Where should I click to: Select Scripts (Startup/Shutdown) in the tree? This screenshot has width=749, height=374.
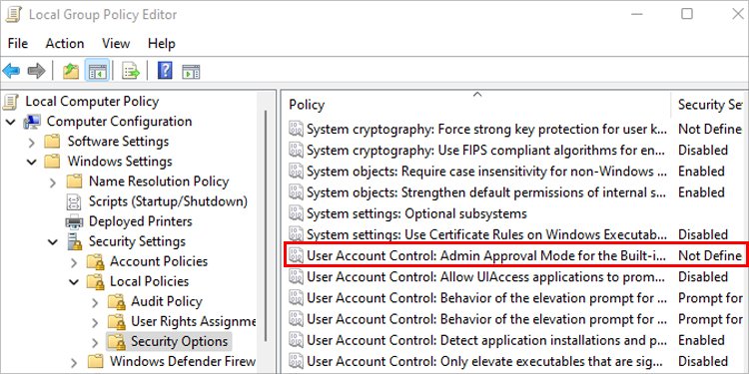click(x=168, y=201)
